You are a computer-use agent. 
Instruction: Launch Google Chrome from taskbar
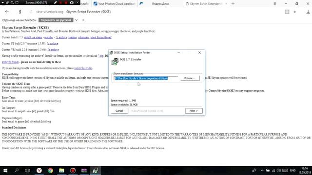50,171
